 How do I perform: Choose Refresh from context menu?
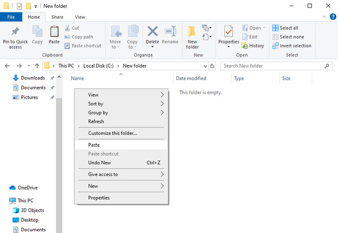pos(121,121)
